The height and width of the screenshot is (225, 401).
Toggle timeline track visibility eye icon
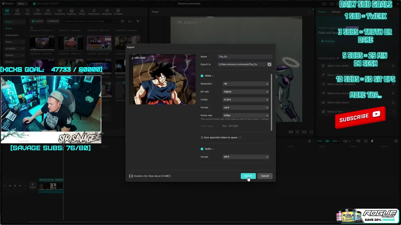pos(15,186)
